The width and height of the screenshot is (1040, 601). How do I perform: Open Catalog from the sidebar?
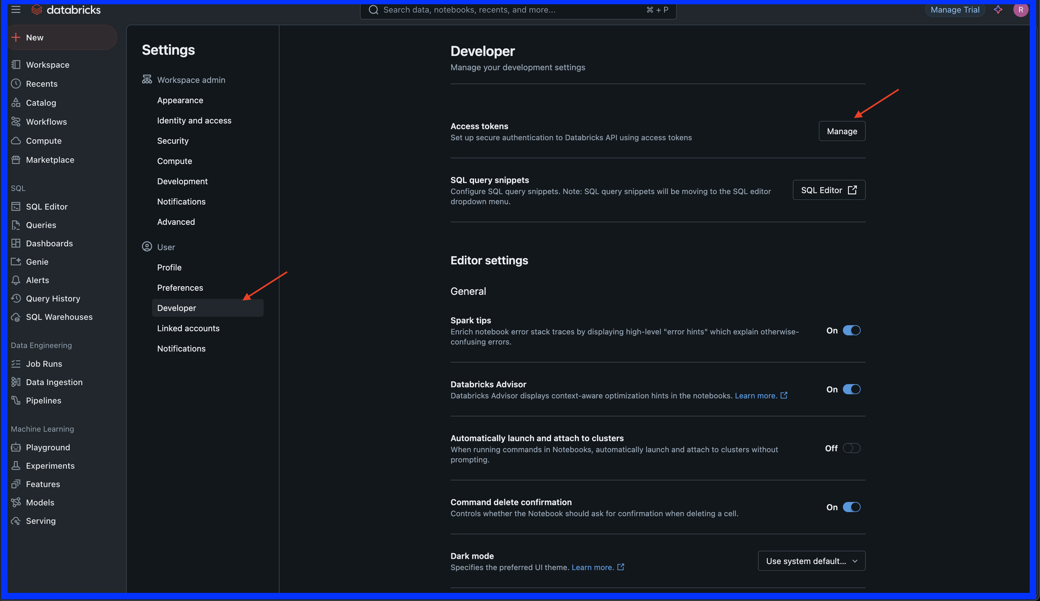click(41, 103)
